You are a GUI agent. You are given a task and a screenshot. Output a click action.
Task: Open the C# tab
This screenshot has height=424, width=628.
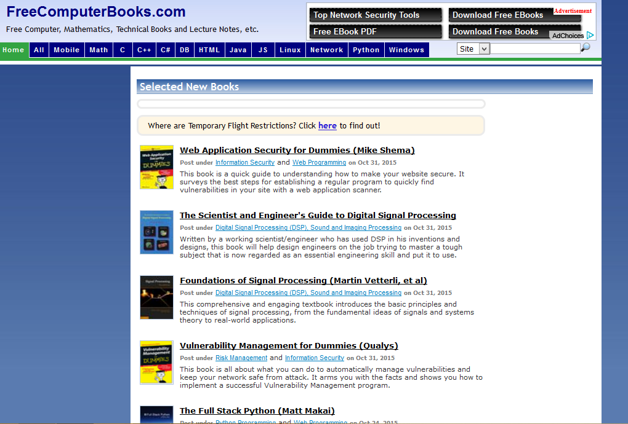pyautogui.click(x=166, y=50)
